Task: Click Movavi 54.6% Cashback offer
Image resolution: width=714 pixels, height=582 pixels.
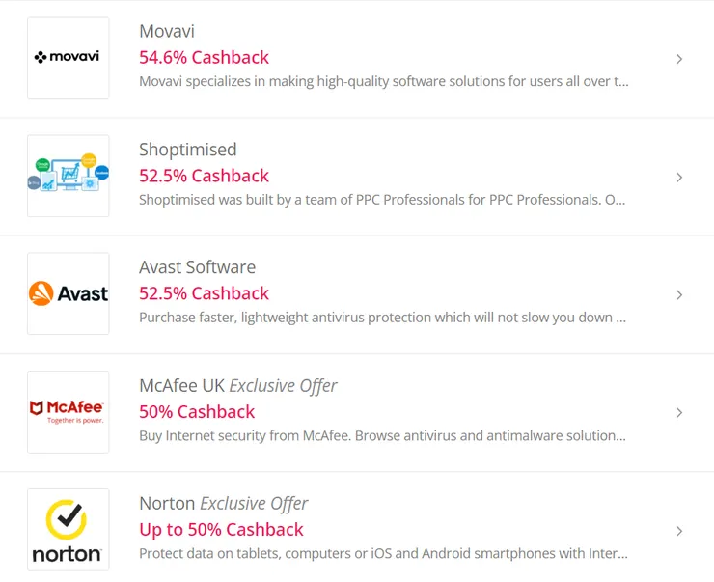Action: (204, 57)
